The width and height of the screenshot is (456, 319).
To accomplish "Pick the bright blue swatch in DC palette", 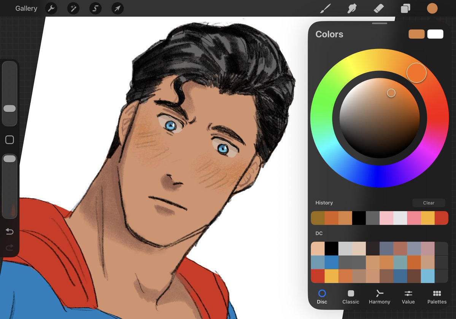I will coord(332,262).
